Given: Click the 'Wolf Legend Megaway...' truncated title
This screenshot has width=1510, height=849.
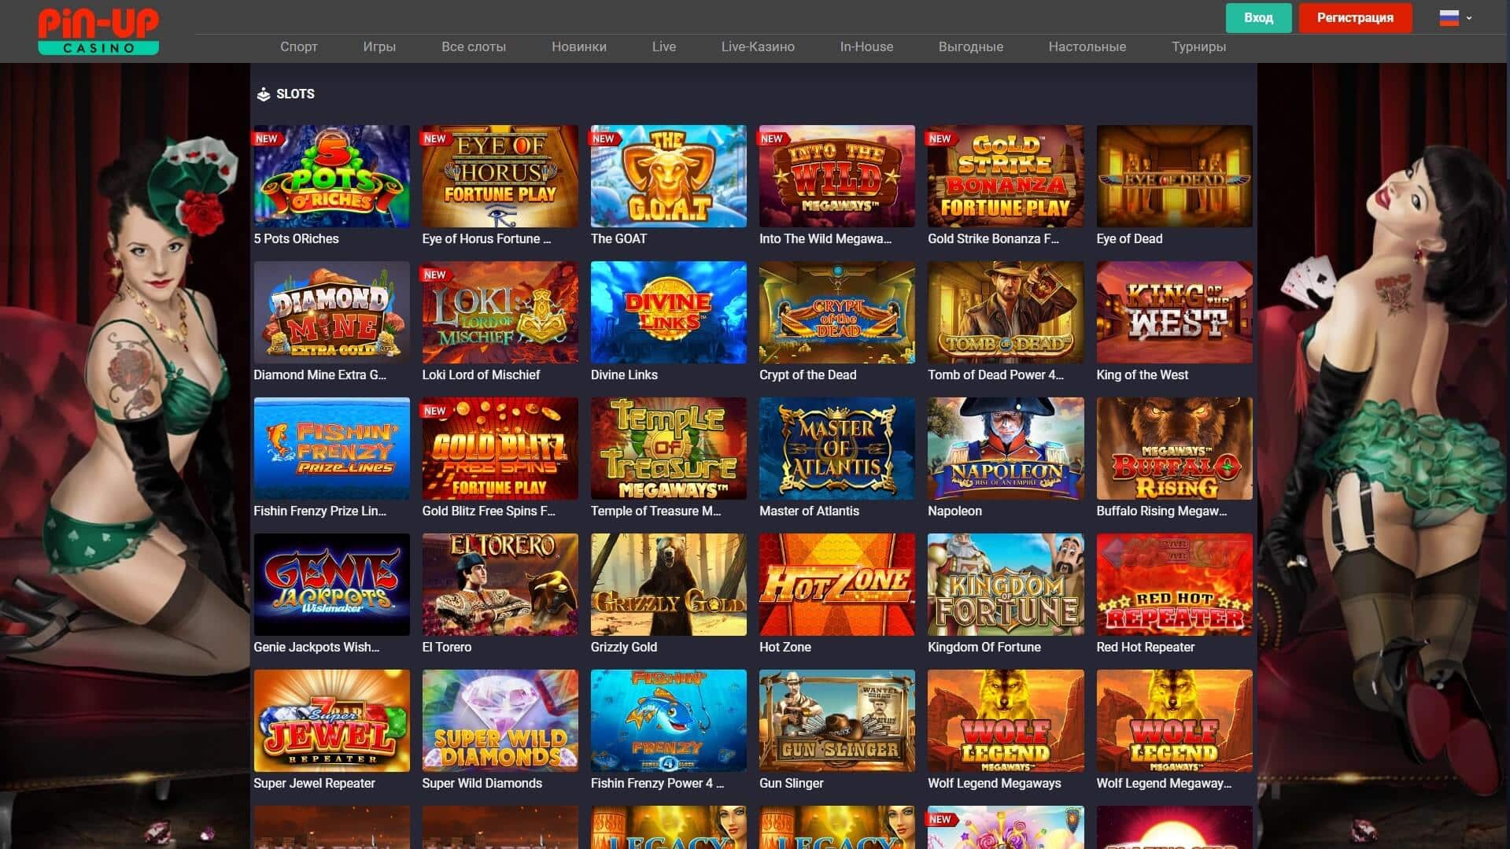Looking at the screenshot, I should 1164,784.
